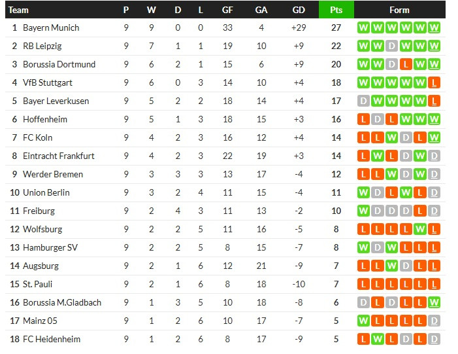Click VfB Stuttgart's loss form badge
Image resolution: width=458 pixels, height=354 pixels.
click(434, 82)
